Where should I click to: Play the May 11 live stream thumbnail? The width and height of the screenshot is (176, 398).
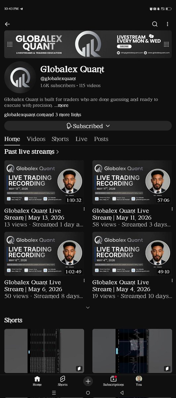coord(132,182)
